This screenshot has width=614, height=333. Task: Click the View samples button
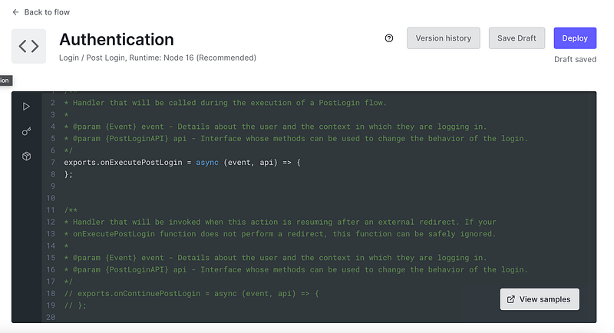540,299
